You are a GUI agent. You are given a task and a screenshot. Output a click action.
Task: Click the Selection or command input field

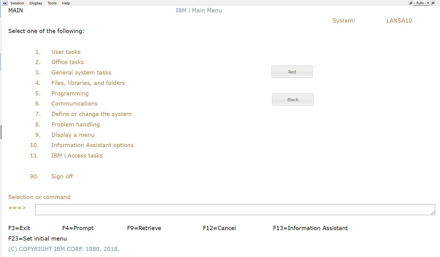235,209
